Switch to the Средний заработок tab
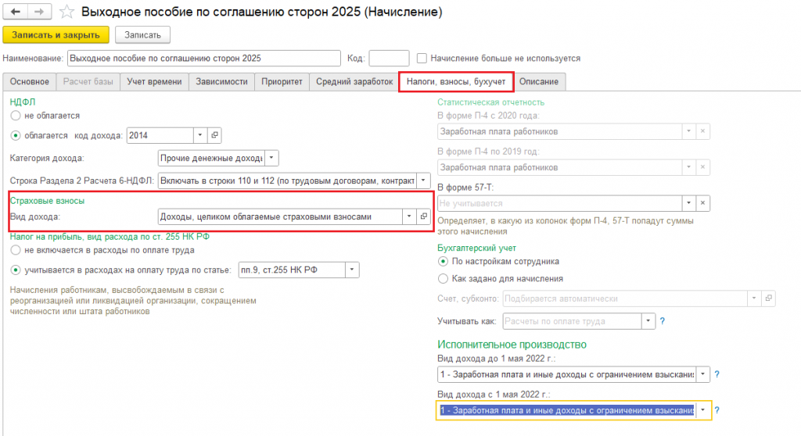 [354, 81]
